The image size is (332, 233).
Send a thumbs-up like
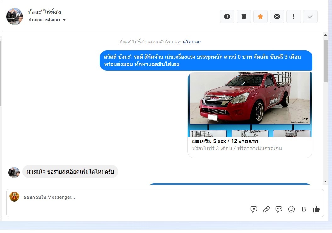pyautogui.click(x=316, y=209)
